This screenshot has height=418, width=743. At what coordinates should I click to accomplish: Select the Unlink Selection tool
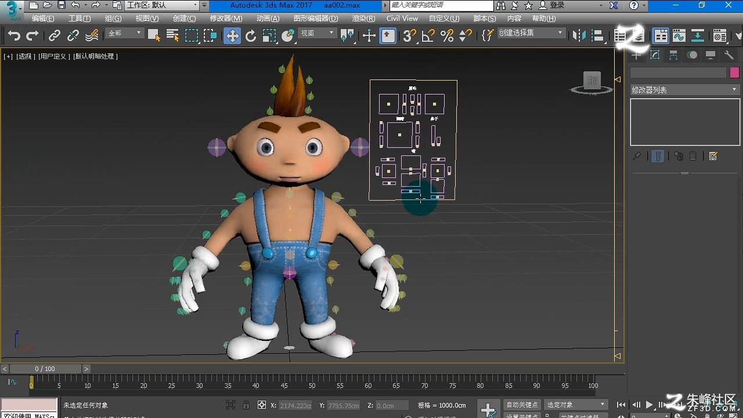73,36
